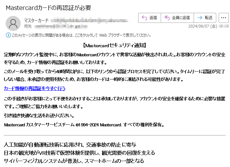Screen dimensions: 230x167
Task: Click the heading 【Mastercardセキュリティ通知】
Action: [x=115, y=46]
